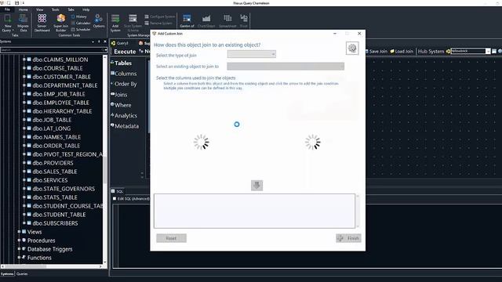Open the Scheduler tool
Screen dimensions: 502x282
81,30
